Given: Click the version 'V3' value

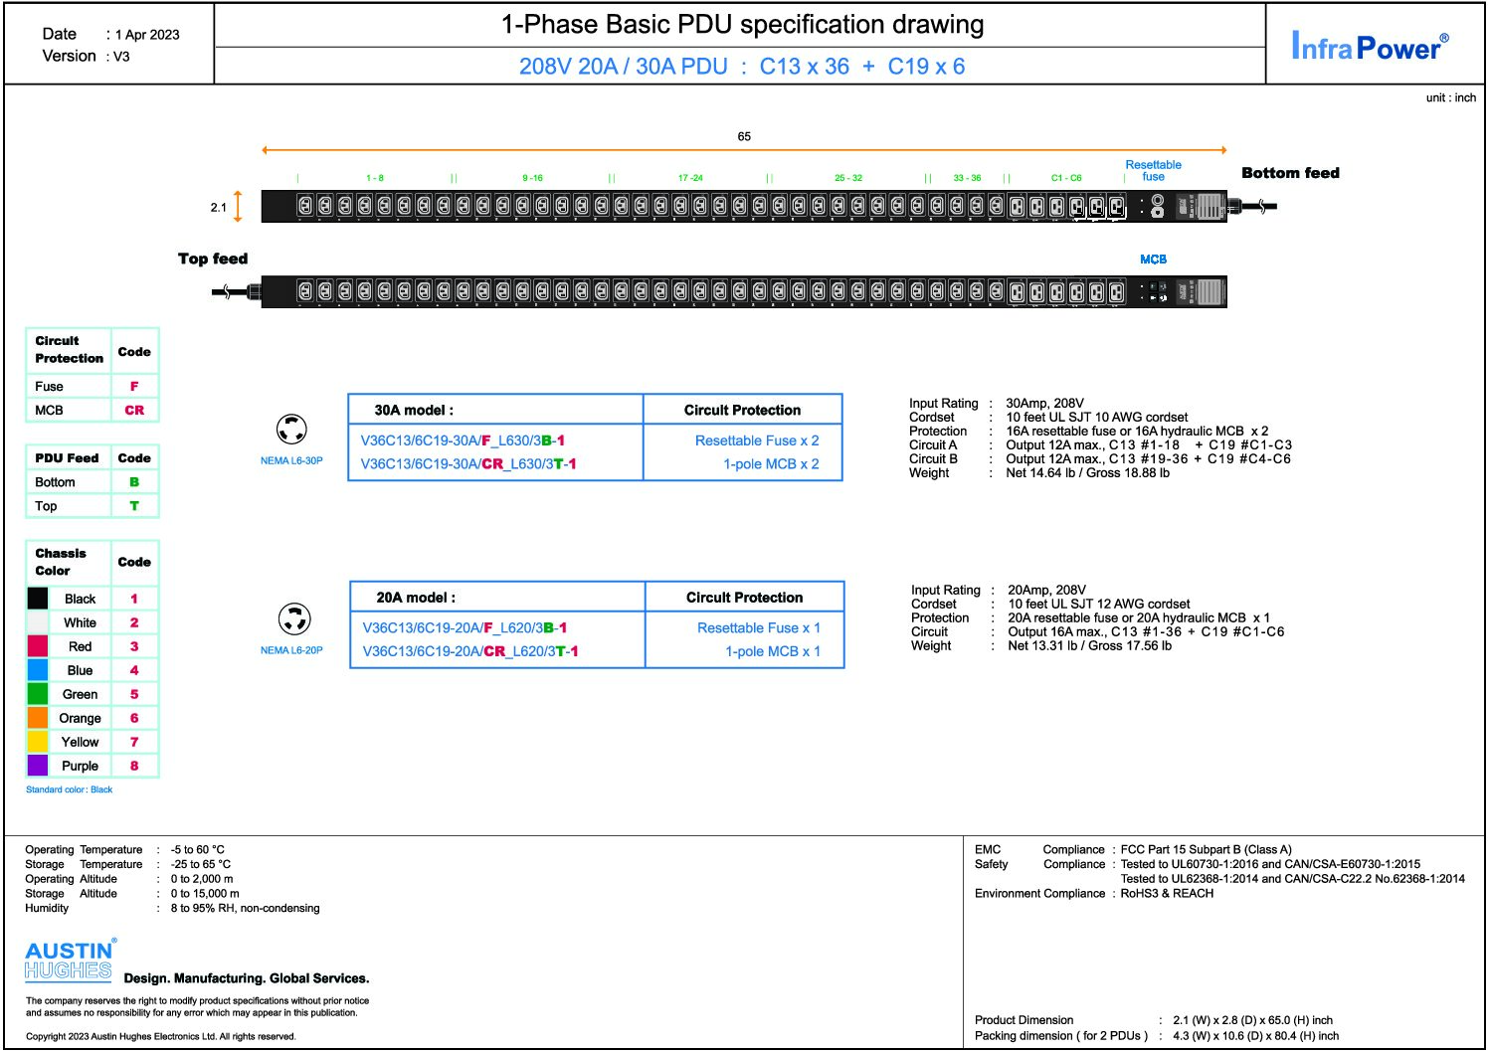Looking at the screenshot, I should click(x=121, y=57).
